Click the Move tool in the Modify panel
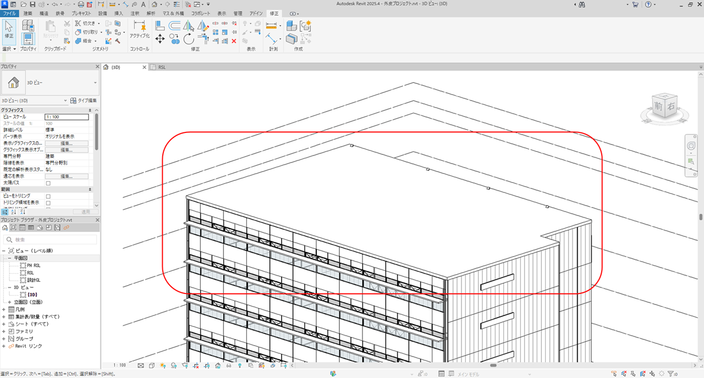Viewport: 704px width, 378px height. pos(160,38)
